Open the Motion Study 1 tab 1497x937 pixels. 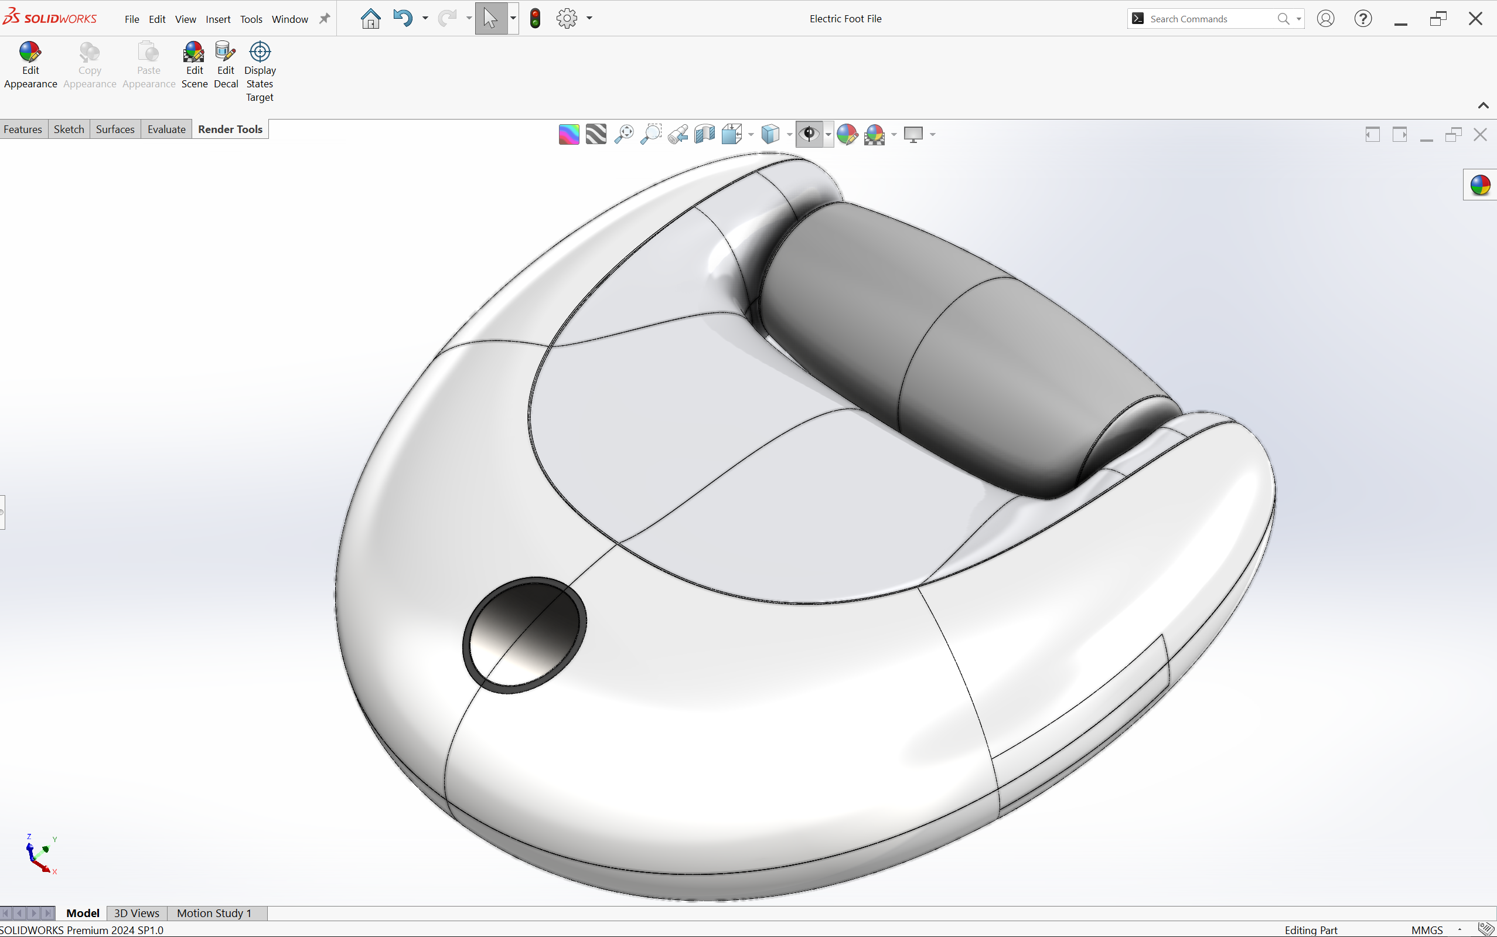pos(214,913)
